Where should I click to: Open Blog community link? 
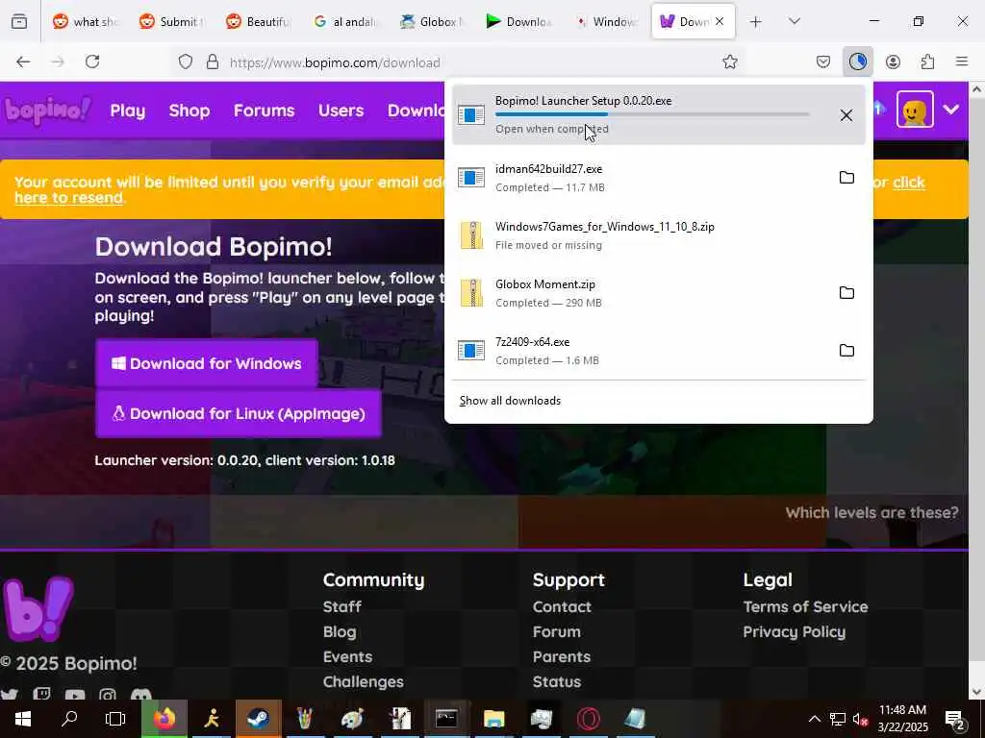coord(340,632)
